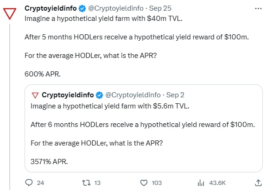267x190 pixels.
Task: Click the red triangle profile avatar
Action: click(x=10, y=13)
